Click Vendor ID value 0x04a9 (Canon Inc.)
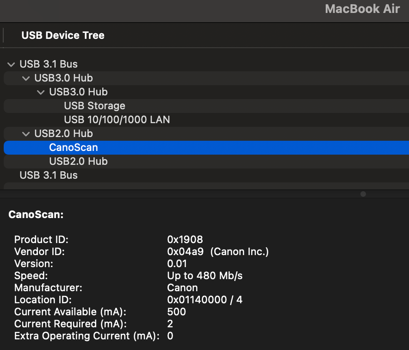This screenshot has height=350, width=409. (x=218, y=251)
